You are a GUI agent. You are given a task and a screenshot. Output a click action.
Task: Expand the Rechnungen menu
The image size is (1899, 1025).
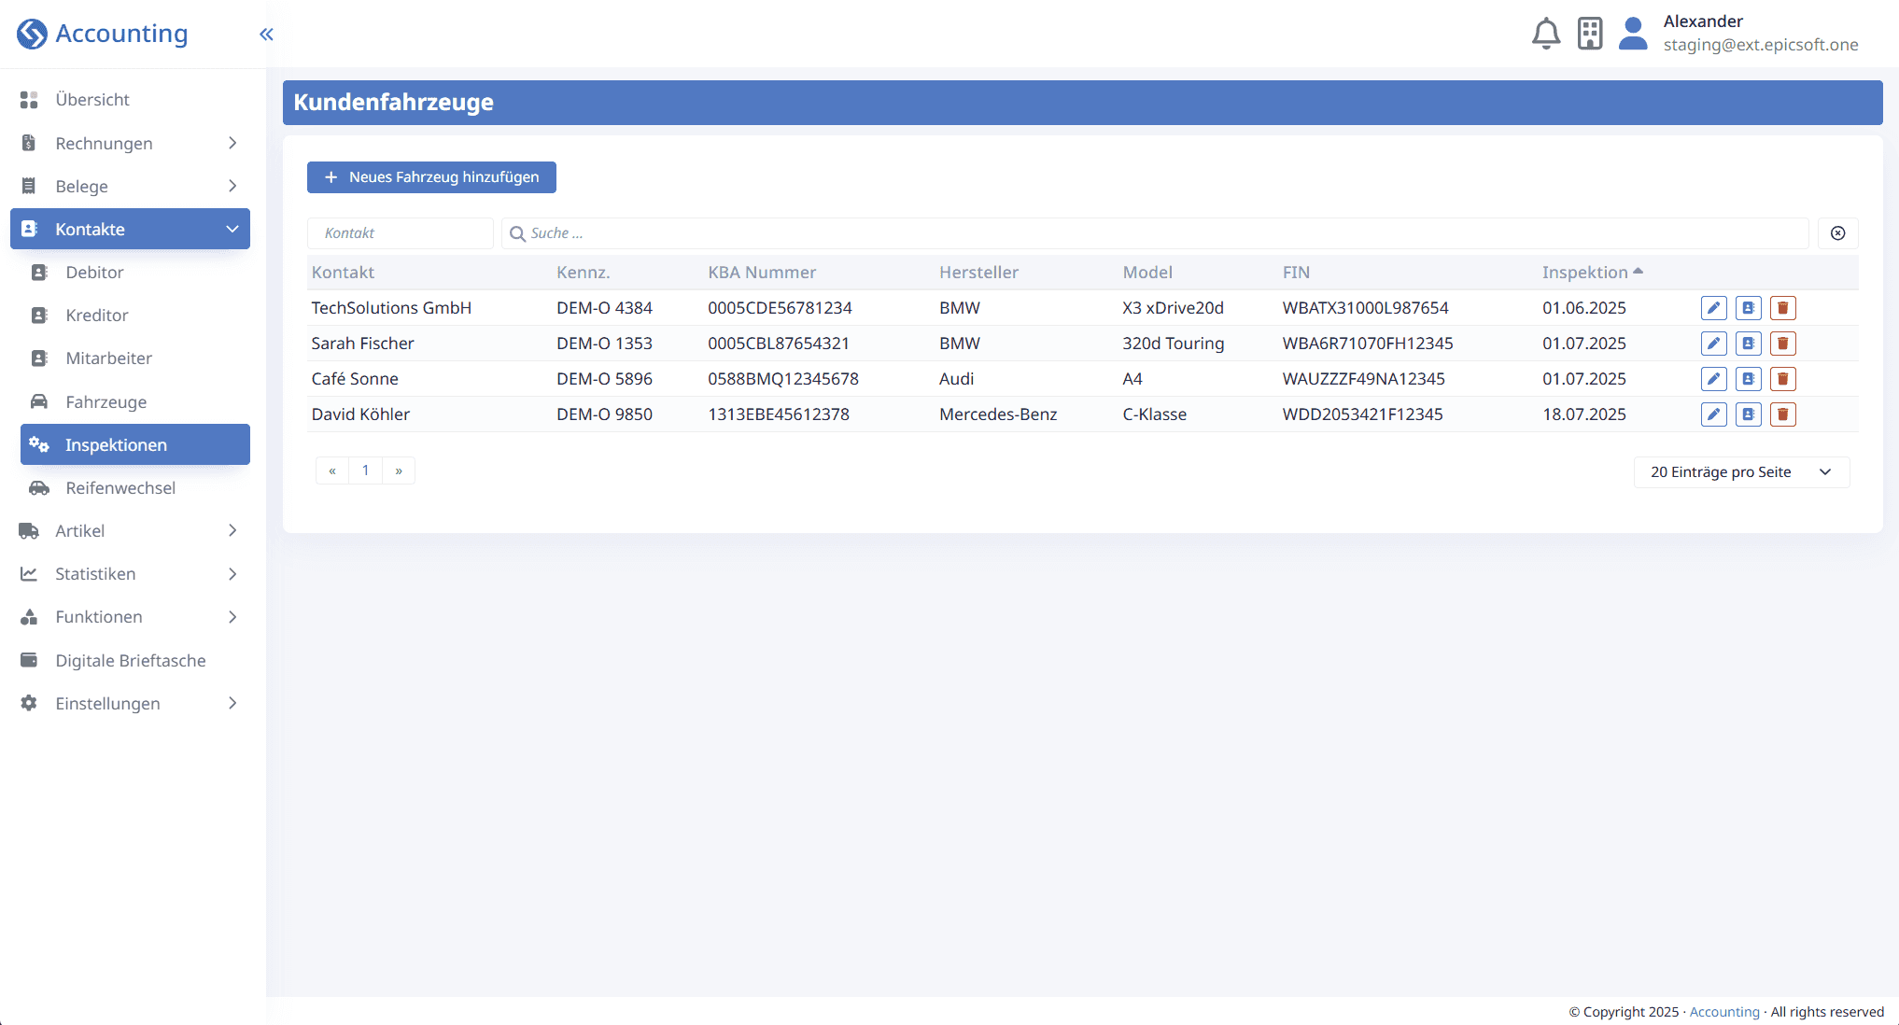(130, 143)
